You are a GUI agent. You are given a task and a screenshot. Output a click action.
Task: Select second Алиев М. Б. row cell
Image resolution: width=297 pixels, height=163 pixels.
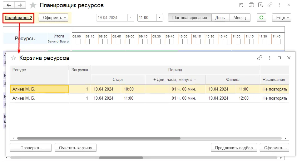pyautogui.click(x=39, y=98)
